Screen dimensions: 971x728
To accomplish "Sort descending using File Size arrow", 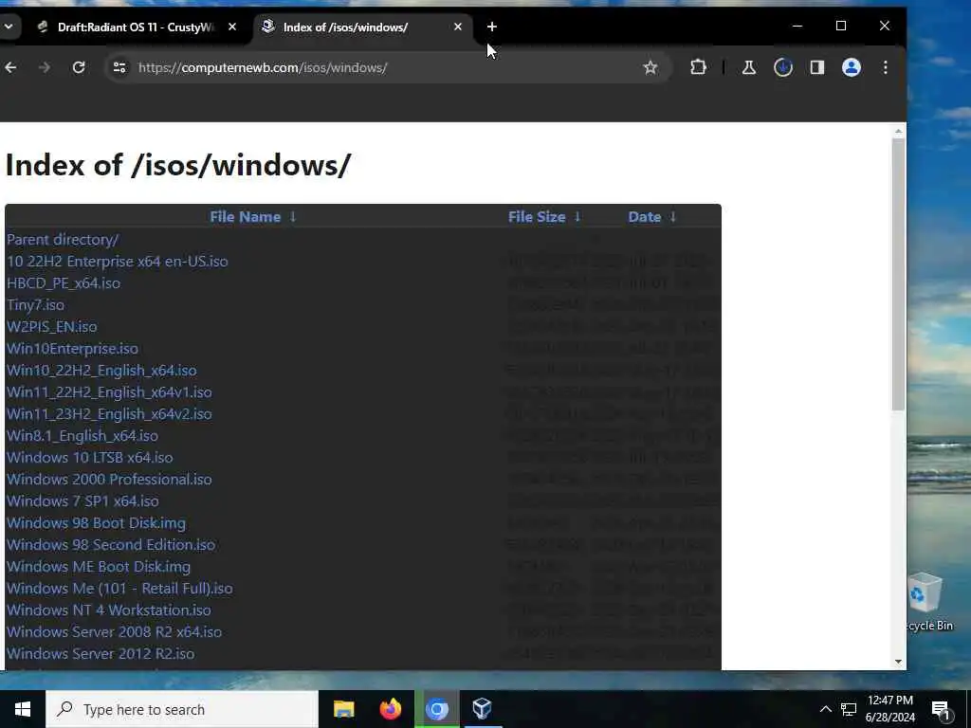I will coord(577,217).
